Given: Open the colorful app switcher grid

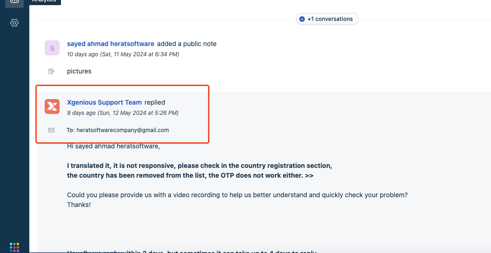Looking at the screenshot, I should tap(14, 247).
